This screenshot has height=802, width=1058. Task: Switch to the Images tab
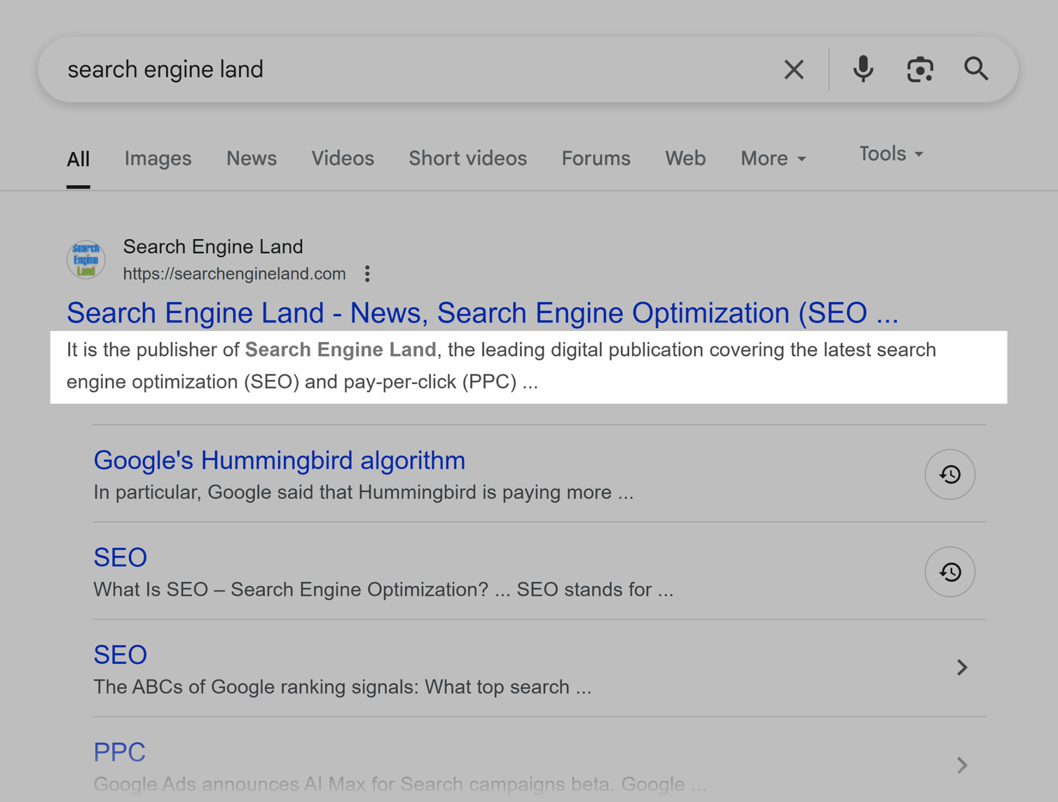pos(158,159)
